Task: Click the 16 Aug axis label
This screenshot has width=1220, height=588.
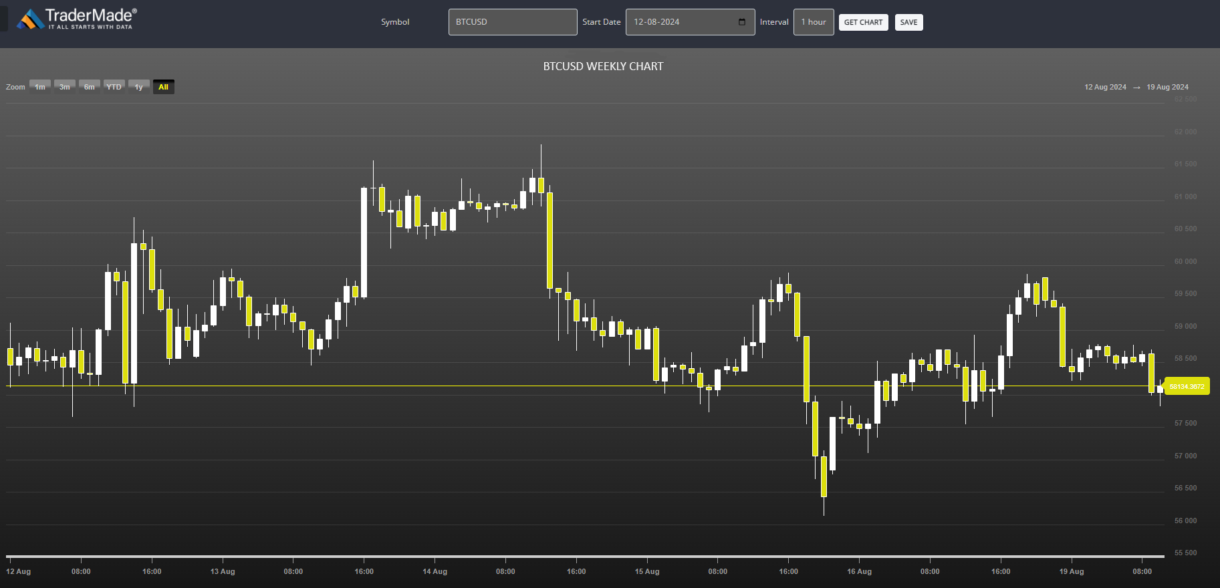Action: pos(860,571)
